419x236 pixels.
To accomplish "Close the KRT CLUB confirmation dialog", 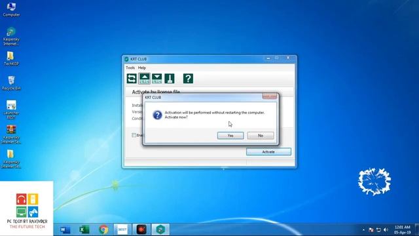I will (x=269, y=96).
